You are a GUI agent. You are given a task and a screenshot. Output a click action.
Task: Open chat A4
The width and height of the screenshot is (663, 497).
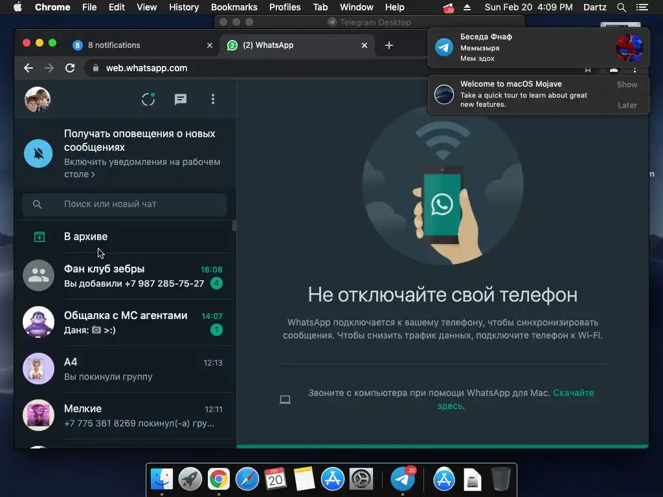(x=125, y=369)
